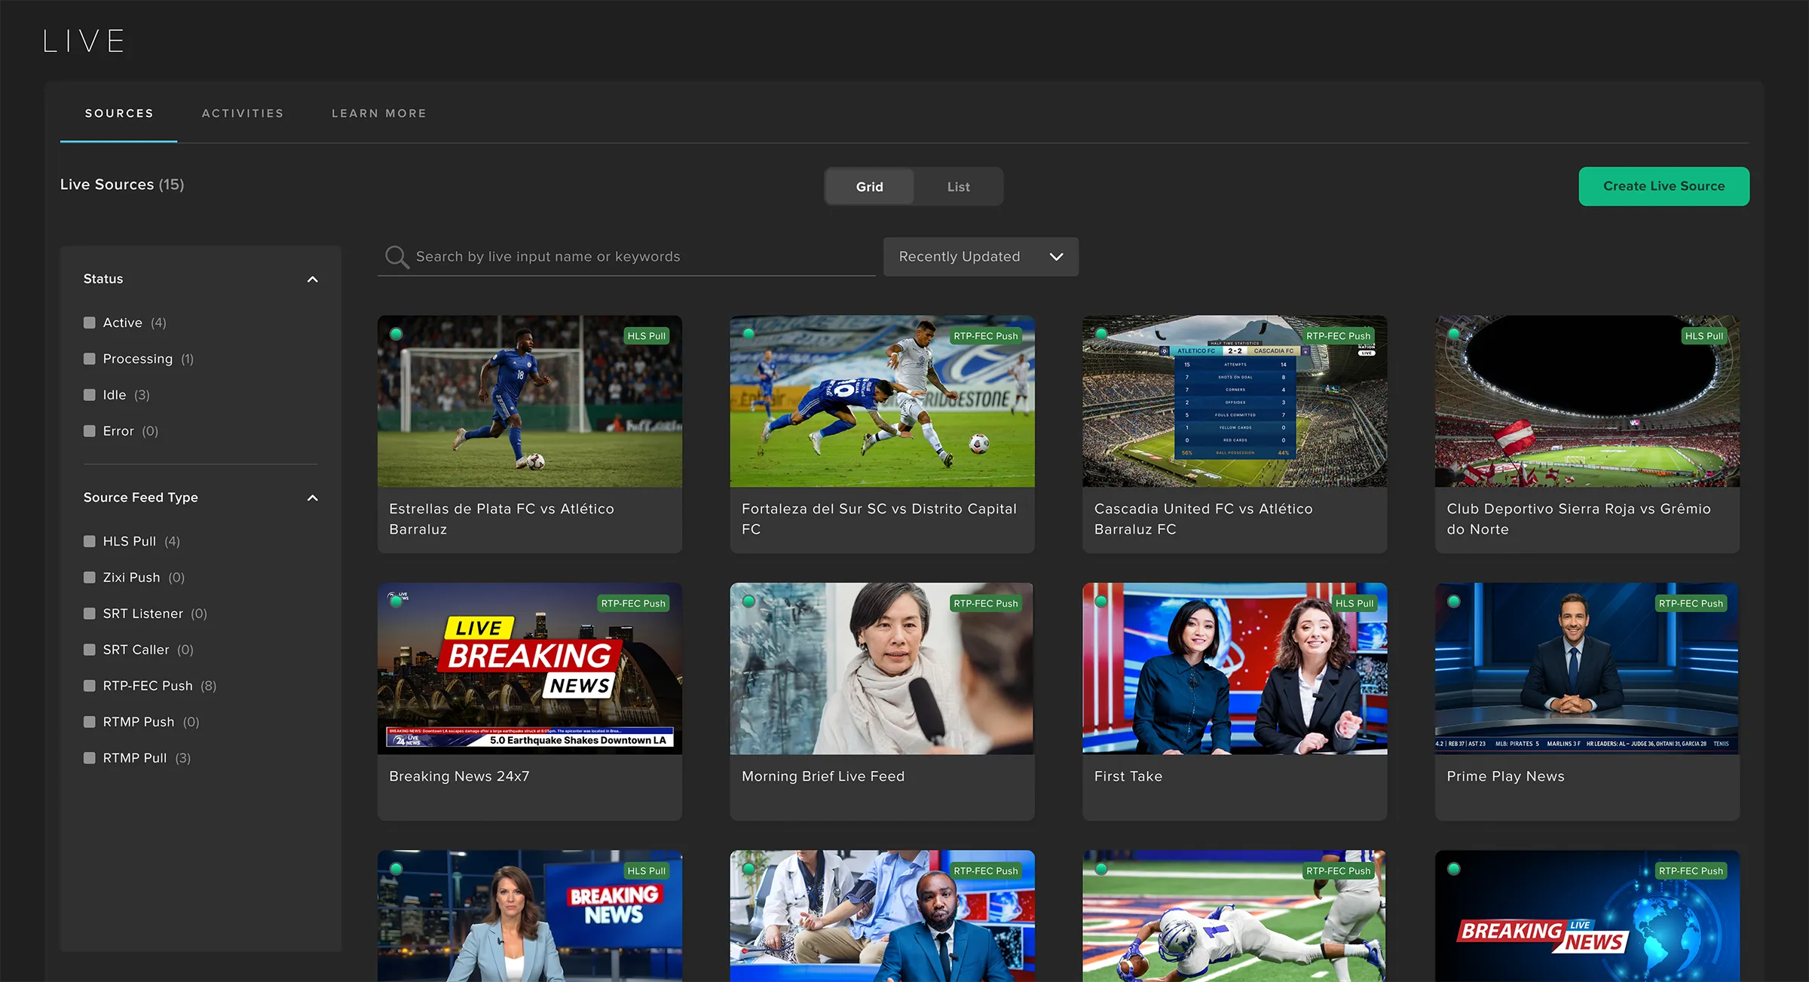Click green status dot on Estrellas de Plata card

pos(396,334)
